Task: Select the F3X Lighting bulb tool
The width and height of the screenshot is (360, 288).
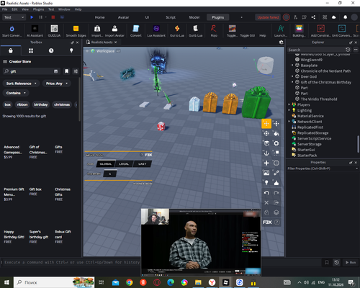Action: coord(266,183)
